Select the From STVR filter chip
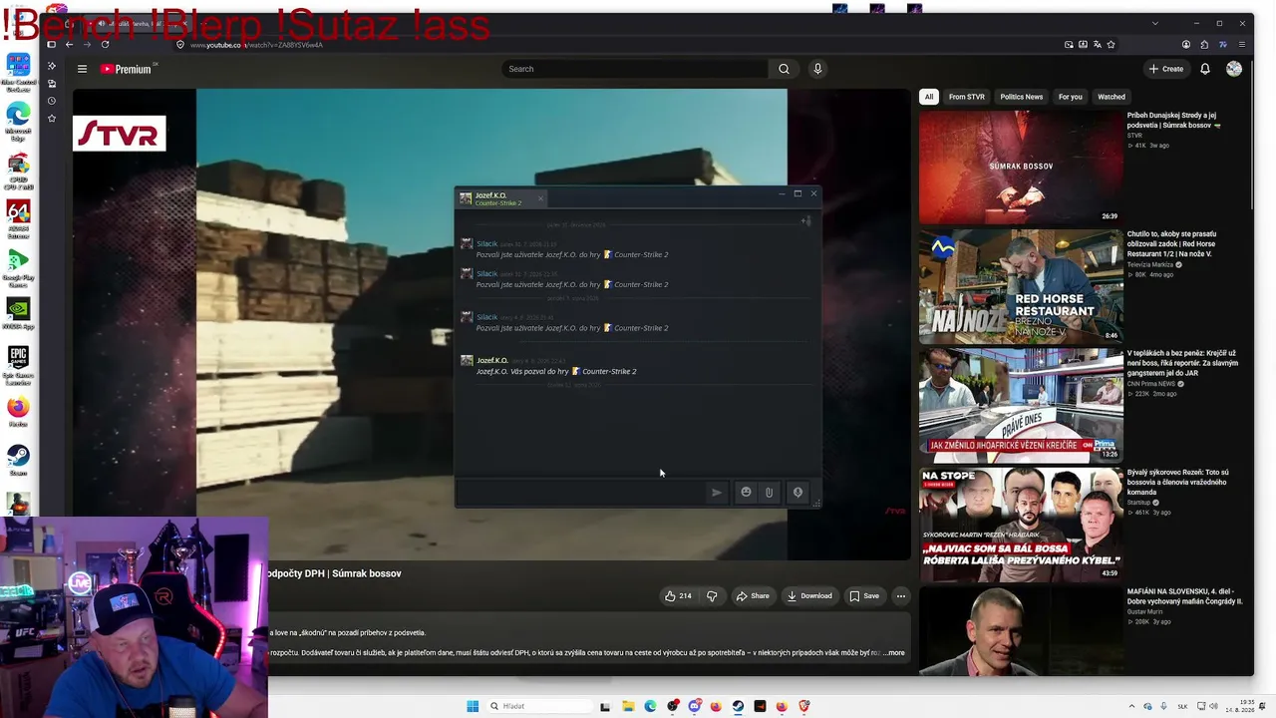 (x=966, y=97)
